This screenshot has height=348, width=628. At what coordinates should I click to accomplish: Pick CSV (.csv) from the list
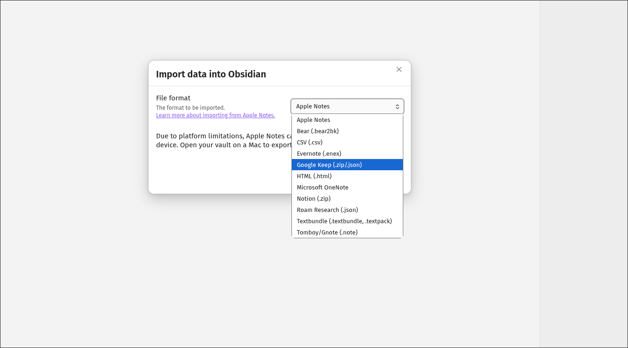(x=347, y=143)
